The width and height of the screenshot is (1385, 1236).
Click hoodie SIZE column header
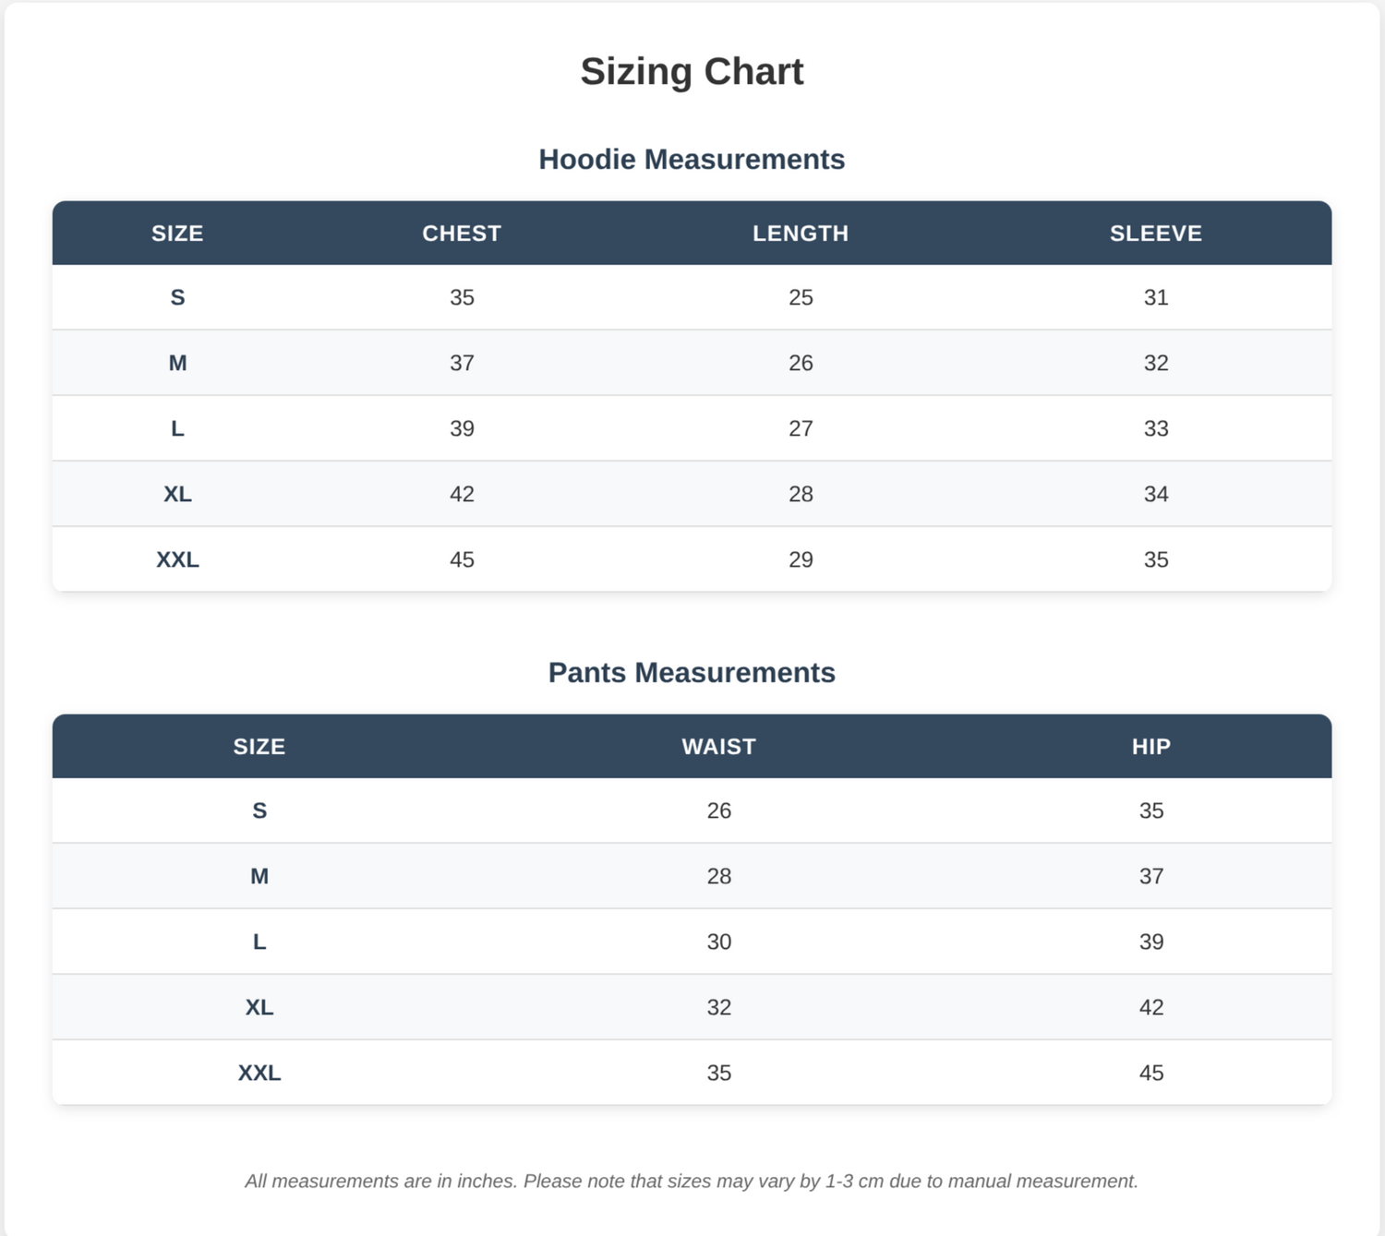tap(177, 234)
